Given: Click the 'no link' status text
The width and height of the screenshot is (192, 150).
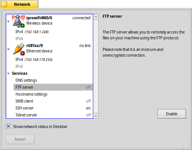Looking at the screenshot, I should pos(85,46).
